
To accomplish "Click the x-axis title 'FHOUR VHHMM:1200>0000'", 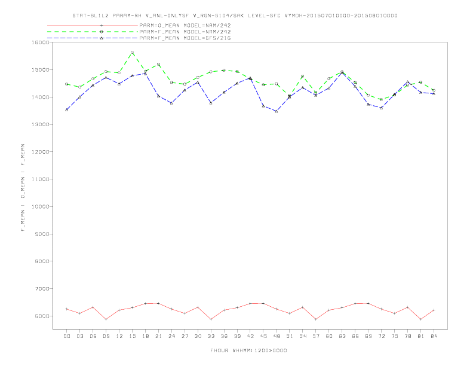I will pos(248,350).
